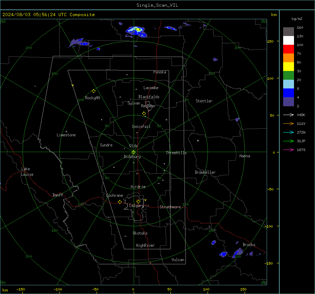The height and width of the screenshot is (294, 315).
Task: Click the Lacombe label
Action: point(151,88)
